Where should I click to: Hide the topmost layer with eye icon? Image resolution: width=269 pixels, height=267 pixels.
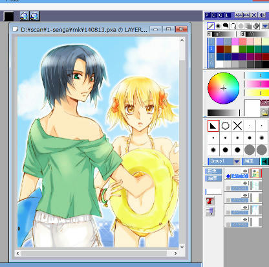pos(245,171)
